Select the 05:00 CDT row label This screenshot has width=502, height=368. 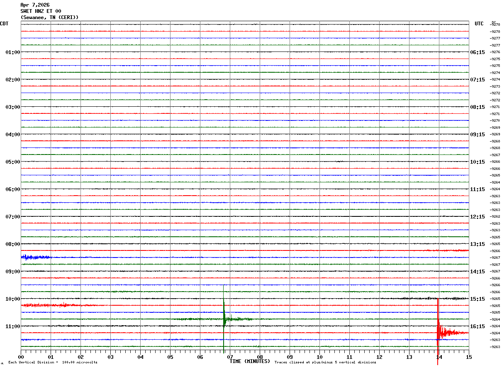13,162
